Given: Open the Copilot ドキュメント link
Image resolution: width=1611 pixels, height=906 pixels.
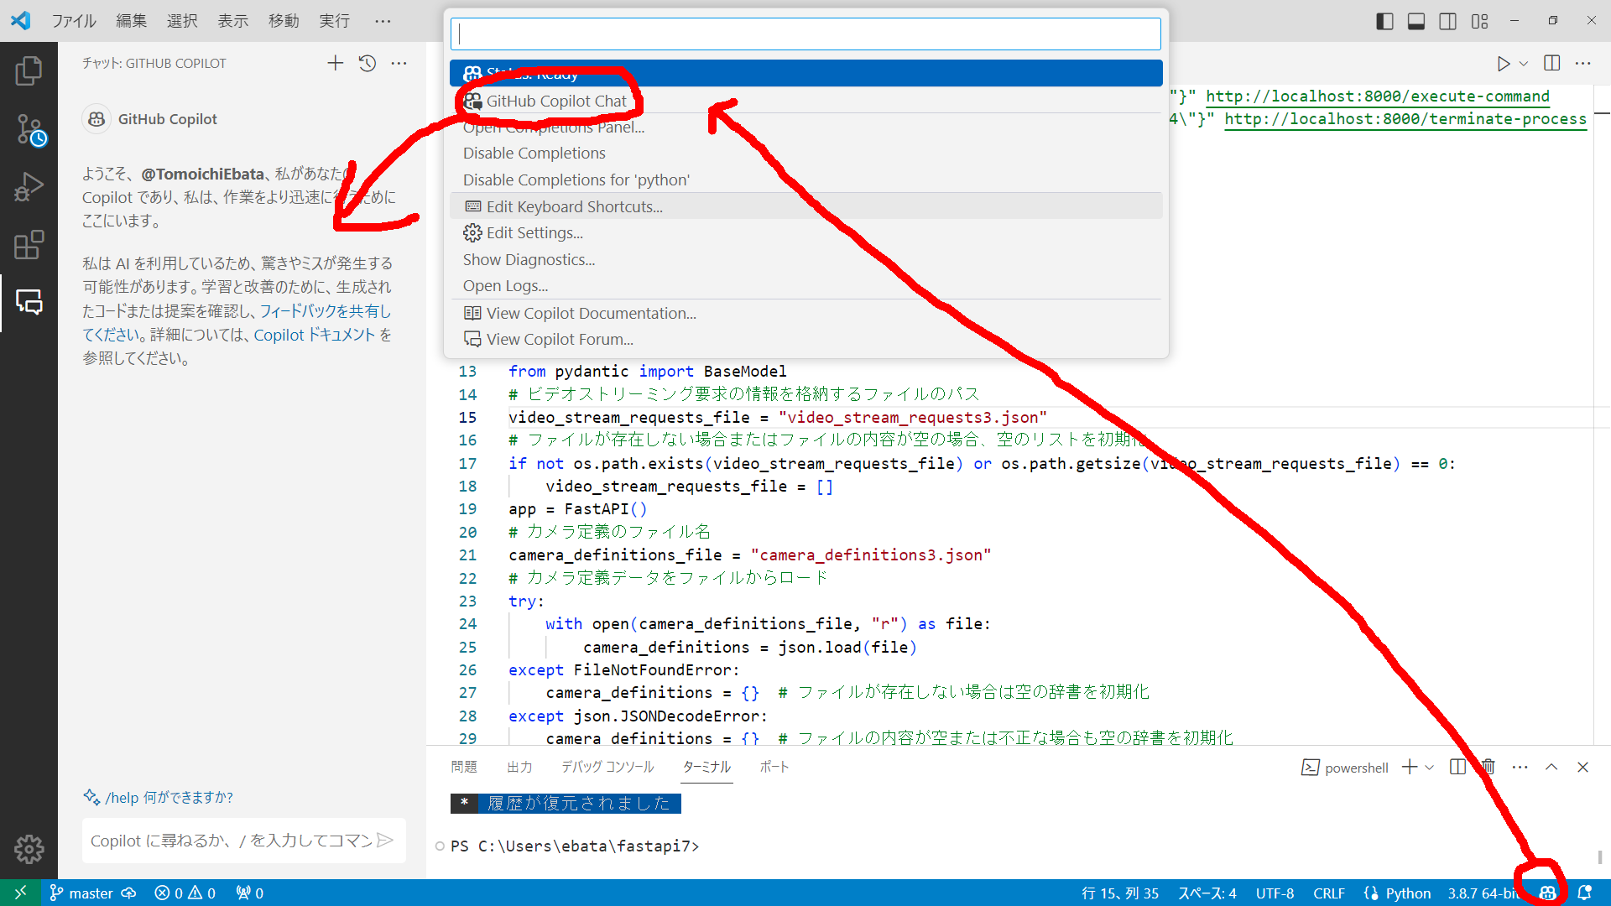Looking at the screenshot, I should pos(314,335).
